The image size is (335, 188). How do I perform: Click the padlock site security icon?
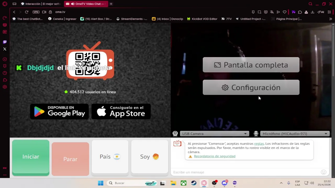[x=50, y=12]
